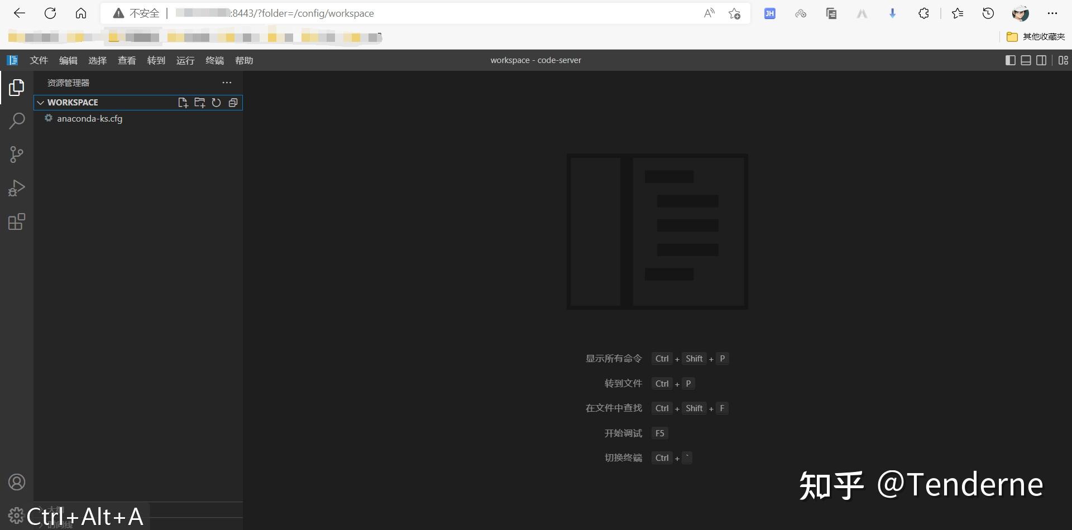Image resolution: width=1072 pixels, height=530 pixels.
Task: Open the 终端 menu
Action: 214,60
